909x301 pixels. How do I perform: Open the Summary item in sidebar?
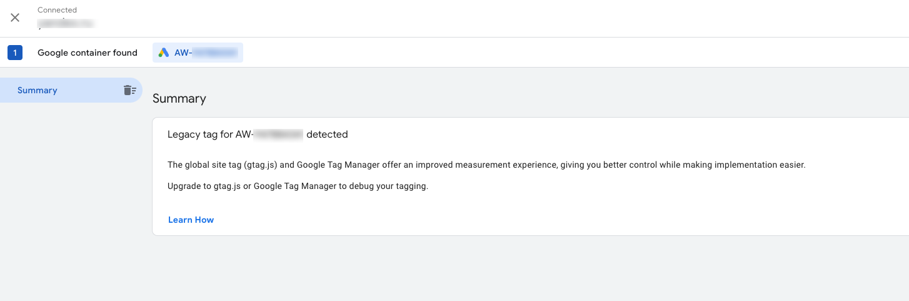pyautogui.click(x=71, y=90)
